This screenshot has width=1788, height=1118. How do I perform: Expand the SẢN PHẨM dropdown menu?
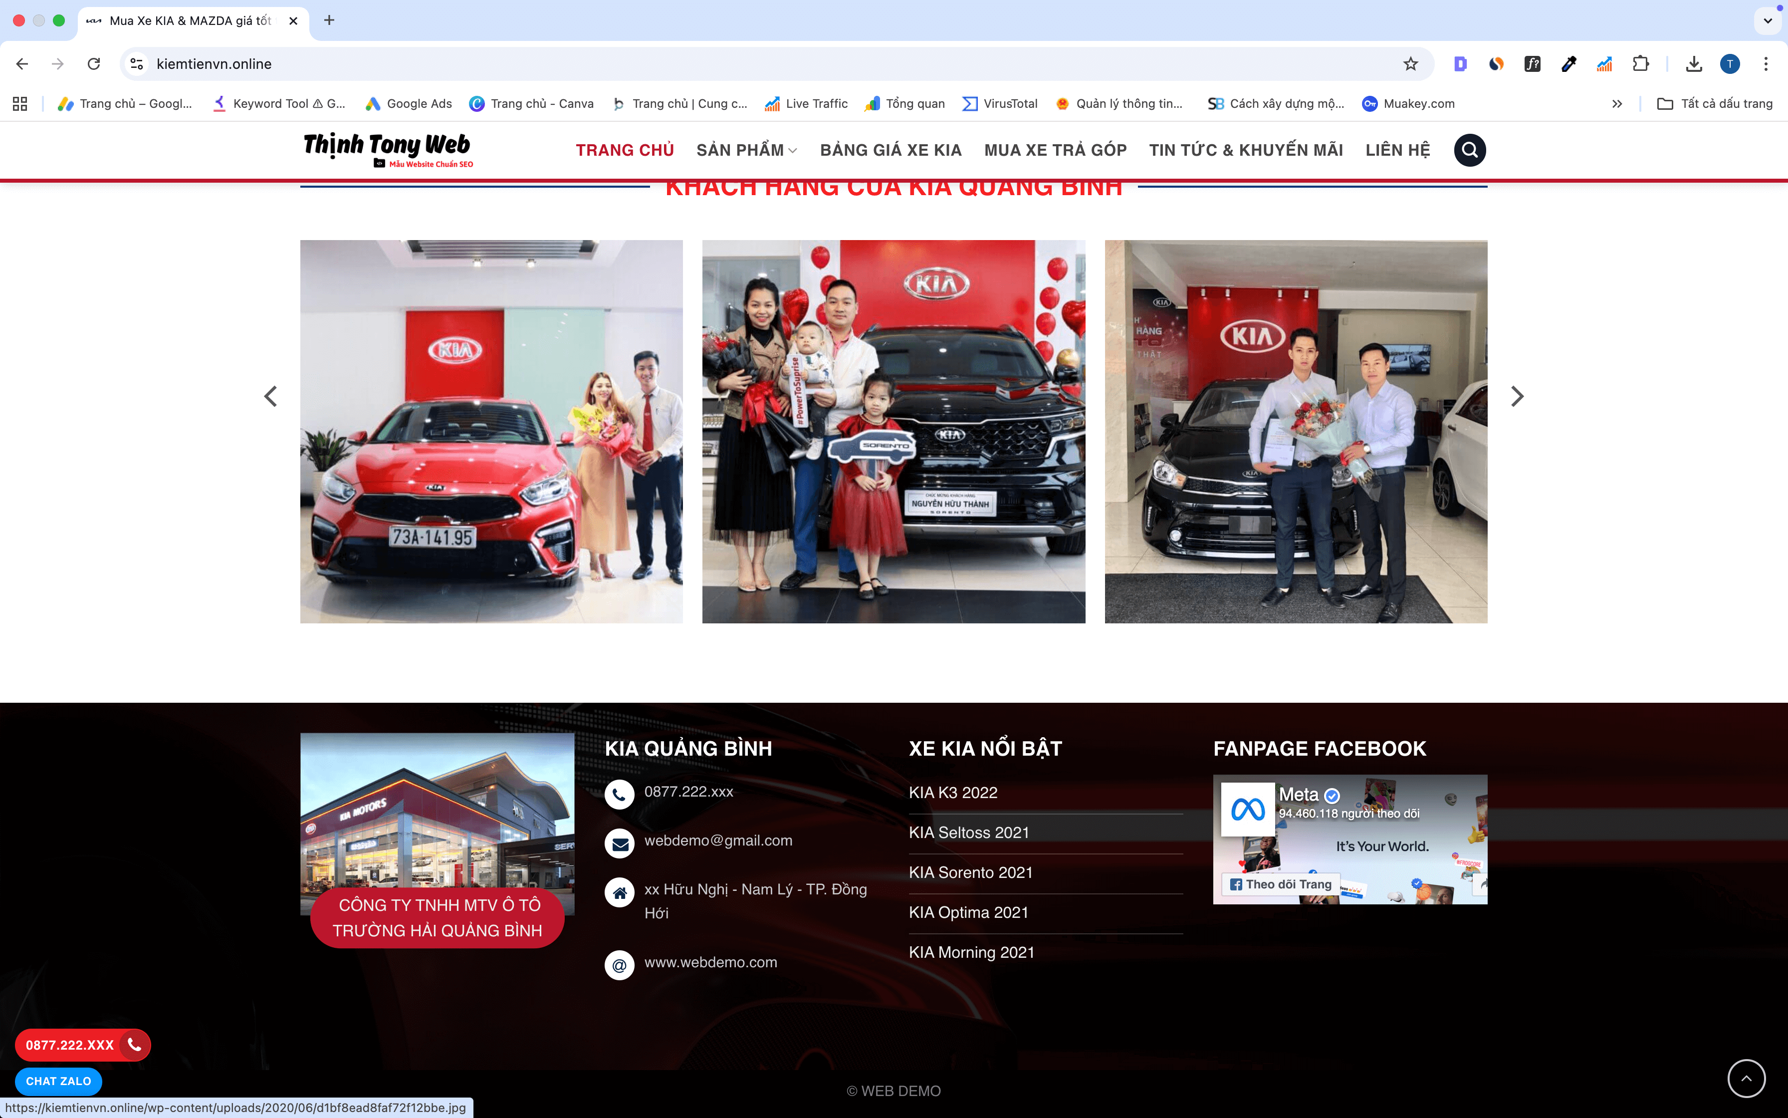click(746, 150)
